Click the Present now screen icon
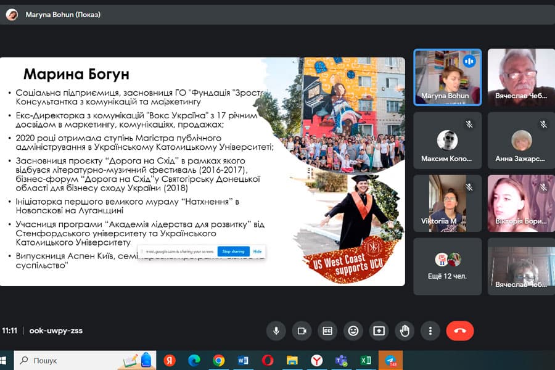Screen dimensions: 555x370 coord(379,331)
